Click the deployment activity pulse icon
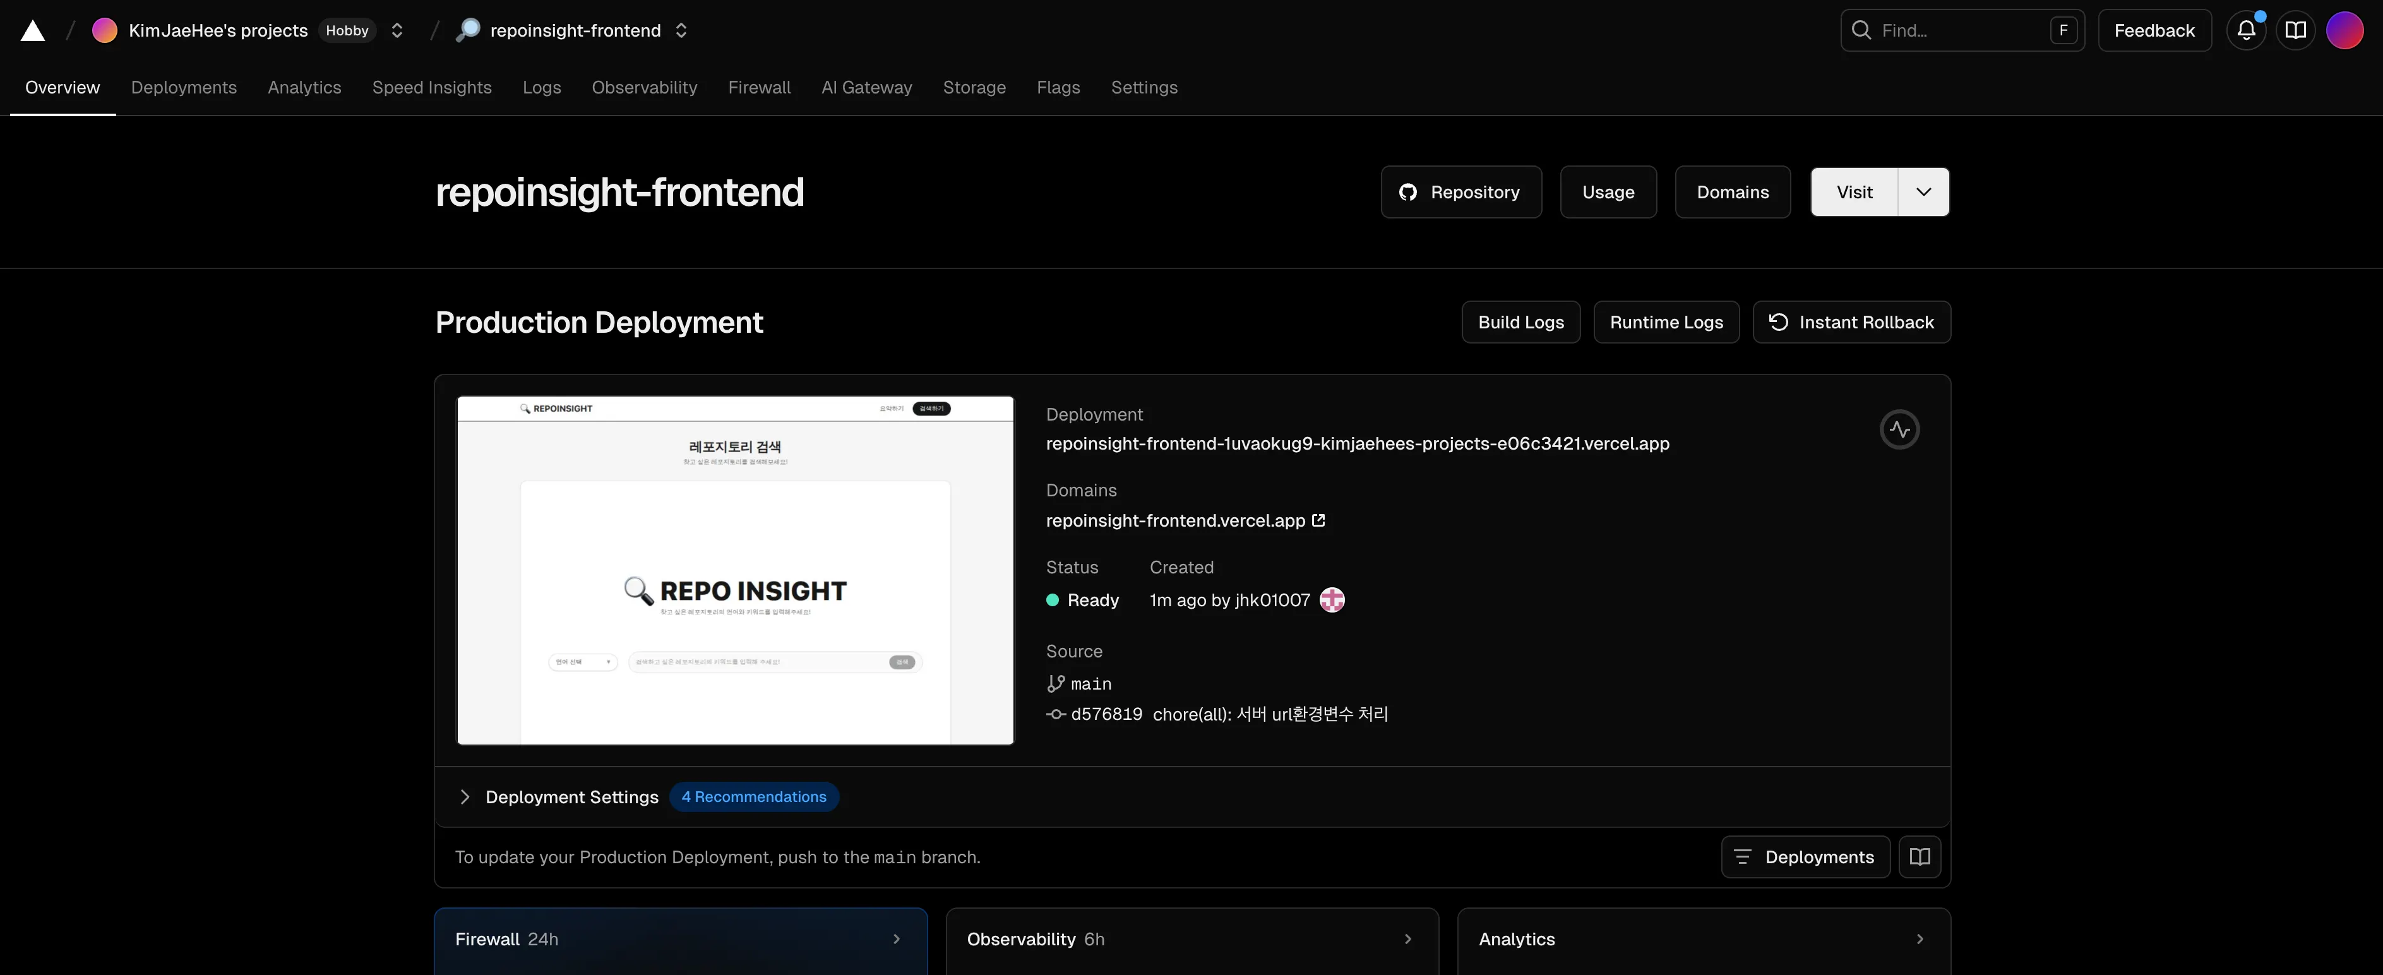The image size is (2383, 975). pyautogui.click(x=1899, y=429)
